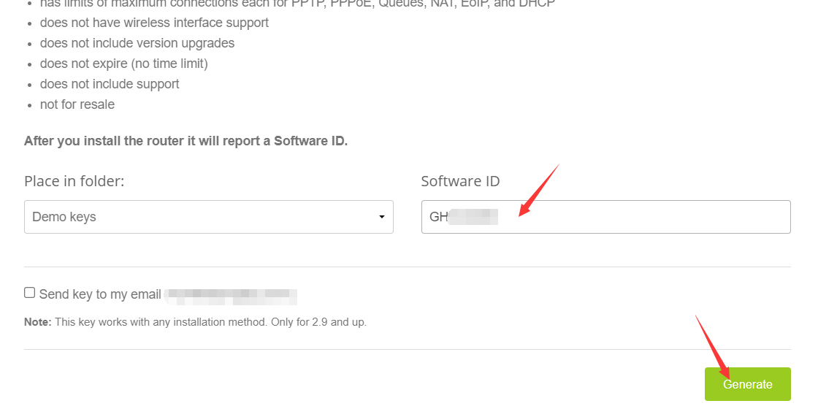This screenshot has width=837, height=417.
Task: Enable the Send key to my email checkbox
Action: 29,293
